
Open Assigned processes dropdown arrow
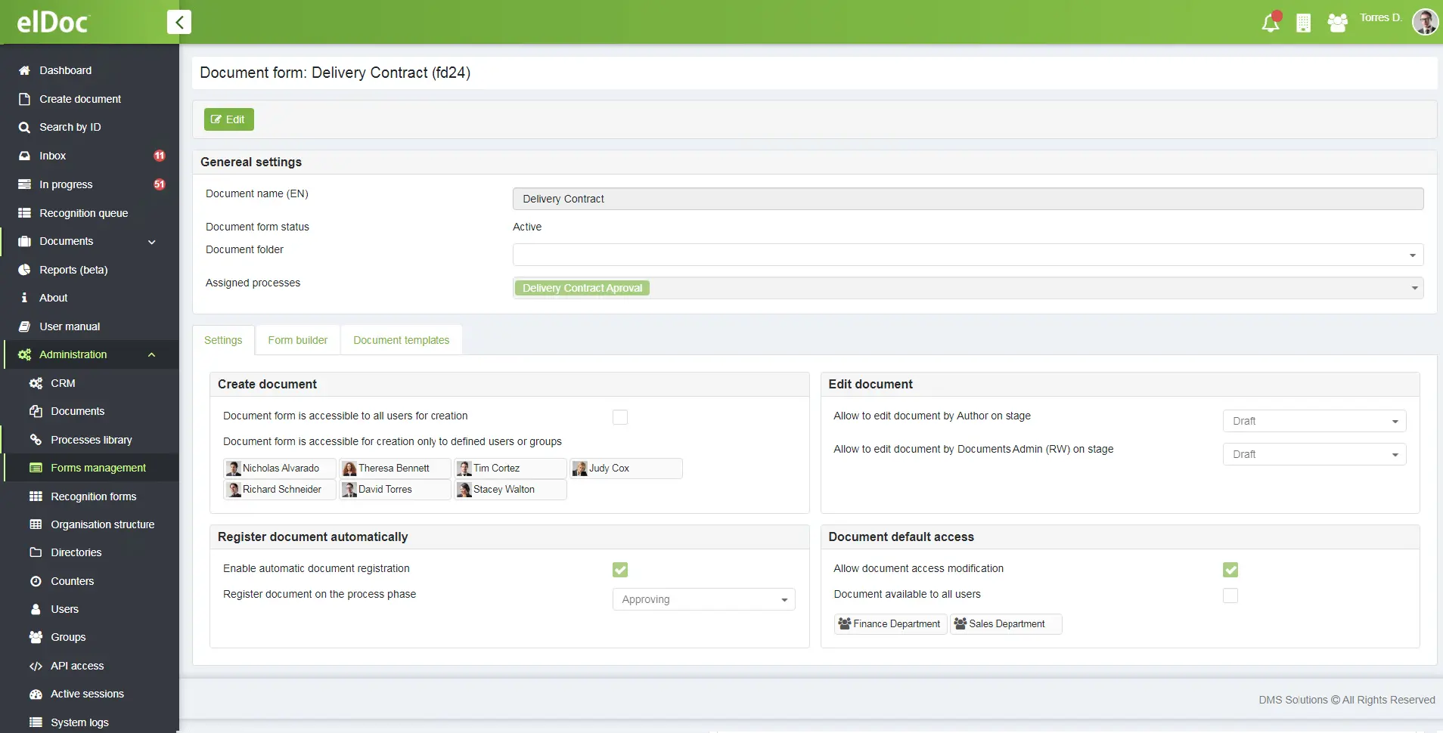(x=1414, y=288)
